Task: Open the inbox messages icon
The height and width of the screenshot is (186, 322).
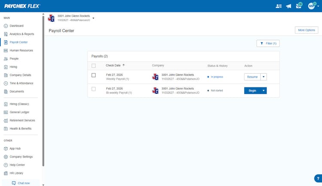Action: tap(299, 6)
